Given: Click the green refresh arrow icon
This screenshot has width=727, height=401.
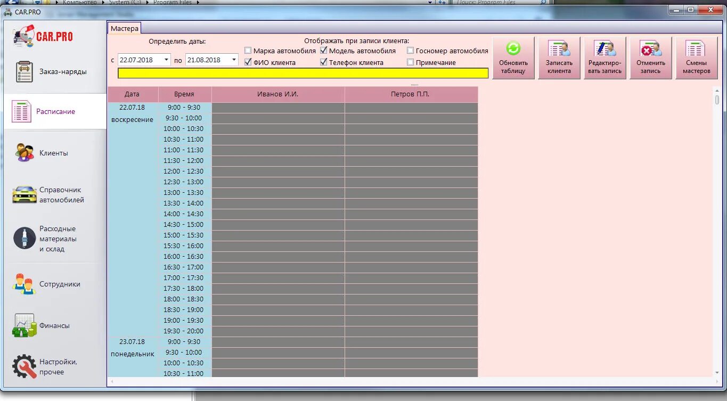Looking at the screenshot, I should pos(513,49).
